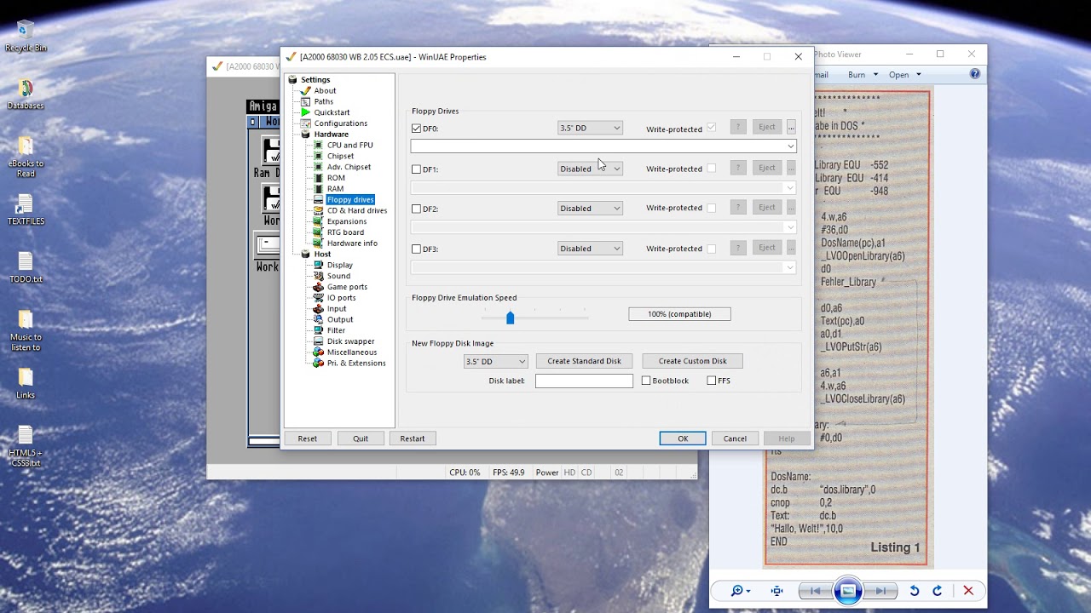Click FPS: 49.9 in status bar

[x=509, y=473]
